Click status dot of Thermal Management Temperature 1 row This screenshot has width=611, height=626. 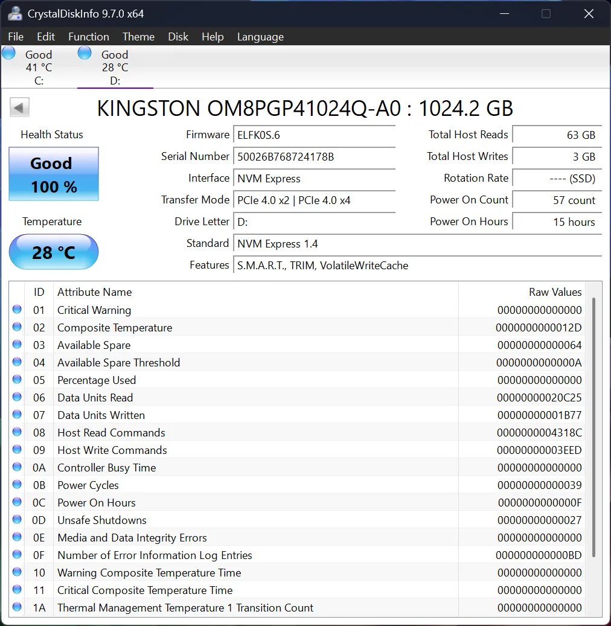coord(17,607)
